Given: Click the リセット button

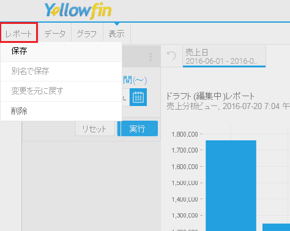Looking at the screenshot, I should pos(95,129).
